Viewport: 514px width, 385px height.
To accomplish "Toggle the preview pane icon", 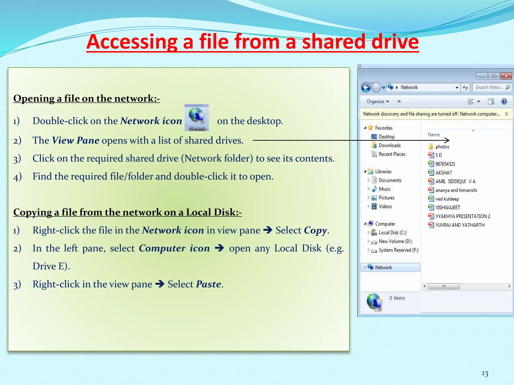I will (x=491, y=102).
